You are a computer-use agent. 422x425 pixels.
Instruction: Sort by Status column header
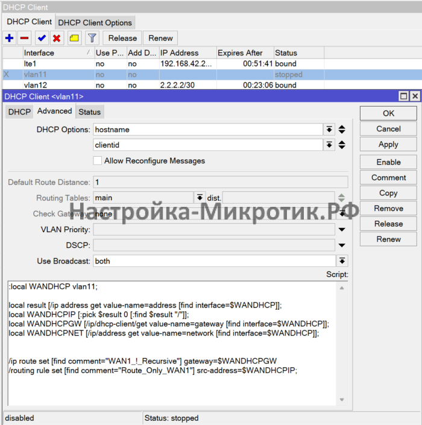click(x=298, y=53)
